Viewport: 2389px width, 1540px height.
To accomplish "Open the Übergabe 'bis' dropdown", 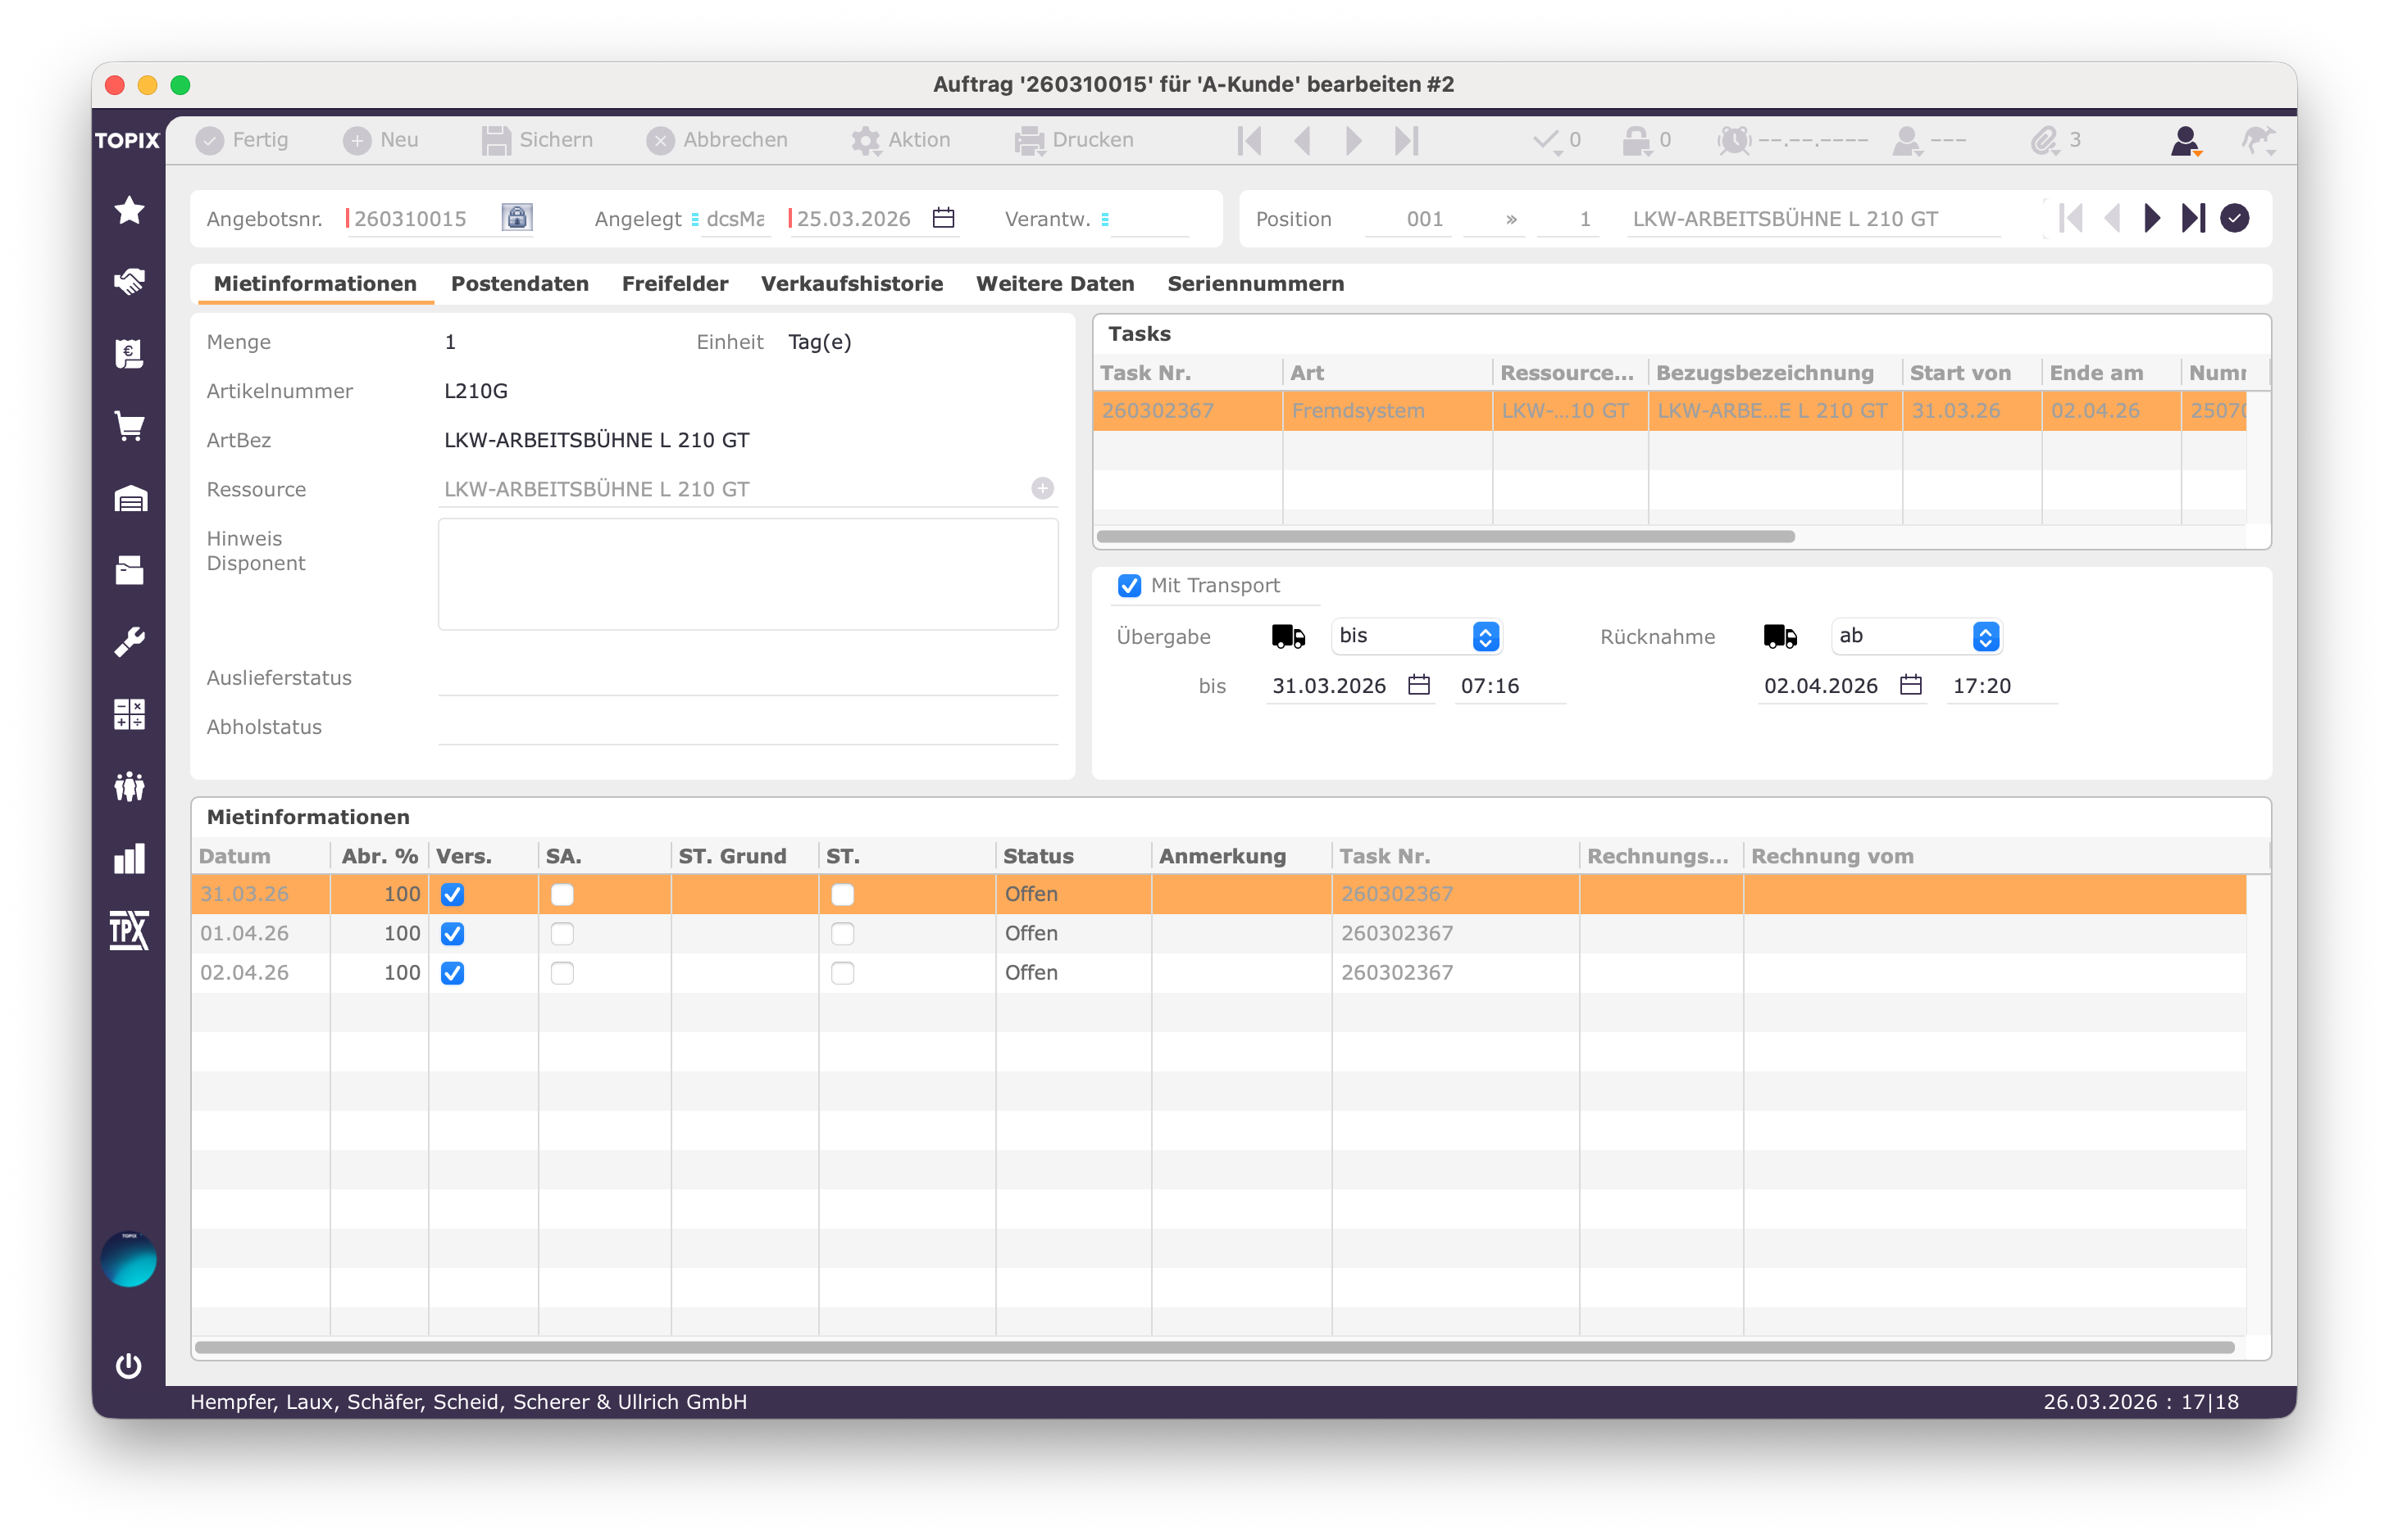I will coord(1416,636).
